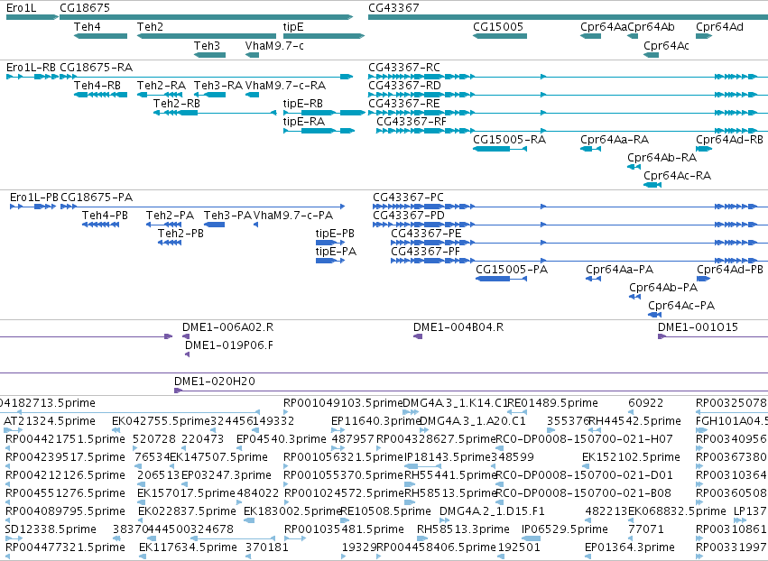
Task: Click the Ero1L gene label
Action: click(21, 8)
